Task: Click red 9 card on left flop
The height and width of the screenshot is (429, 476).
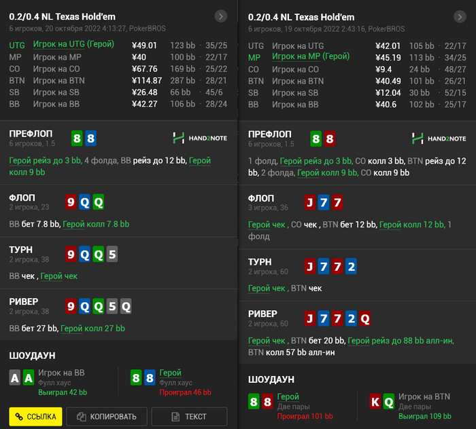Action: (x=71, y=202)
